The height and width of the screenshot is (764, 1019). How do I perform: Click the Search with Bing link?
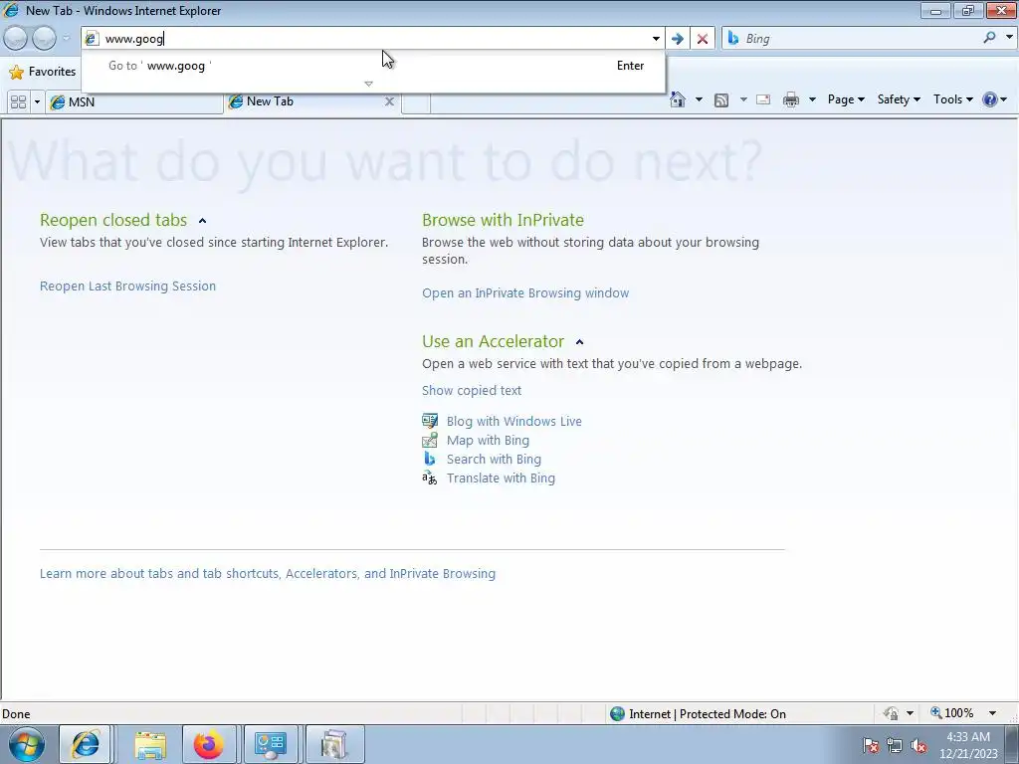pos(494,459)
